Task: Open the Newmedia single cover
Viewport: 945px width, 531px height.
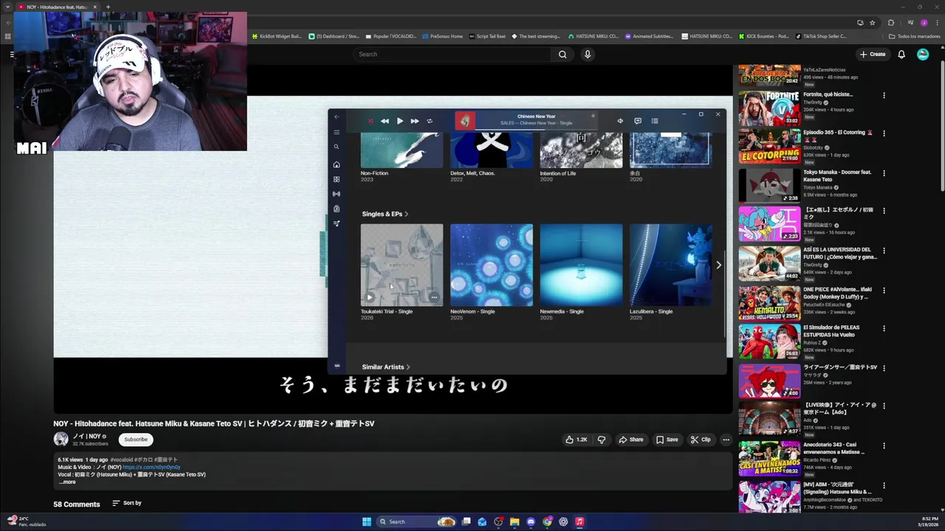Action: tap(581, 265)
